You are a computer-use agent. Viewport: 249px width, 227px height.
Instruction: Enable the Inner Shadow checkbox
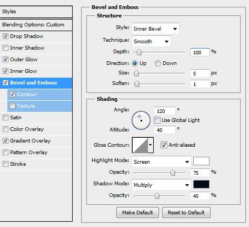tap(5, 48)
